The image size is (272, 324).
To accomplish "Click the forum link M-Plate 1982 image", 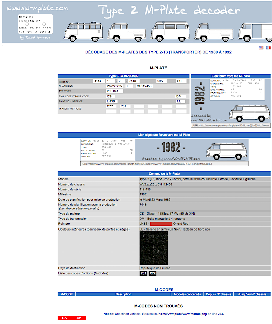I will coord(231,100).
